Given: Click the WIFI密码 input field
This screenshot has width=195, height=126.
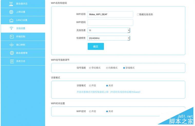Looking at the screenshot, I should 110,22.
